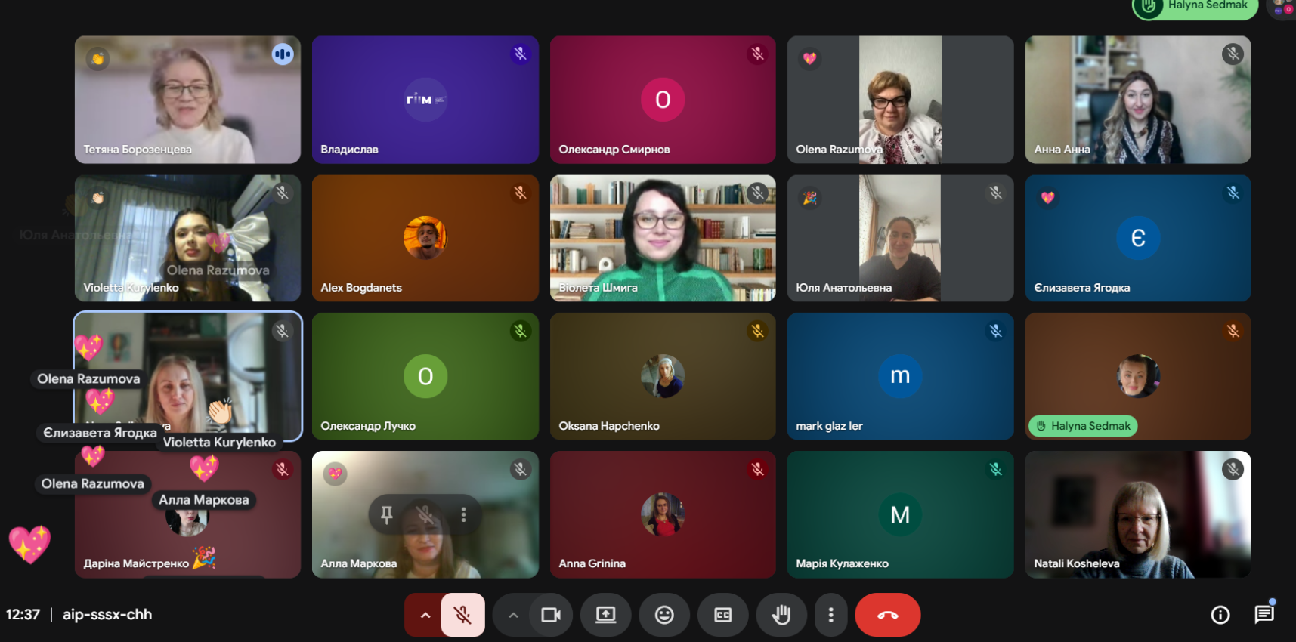
Task: Toggle closed captions button
Action: 722,615
